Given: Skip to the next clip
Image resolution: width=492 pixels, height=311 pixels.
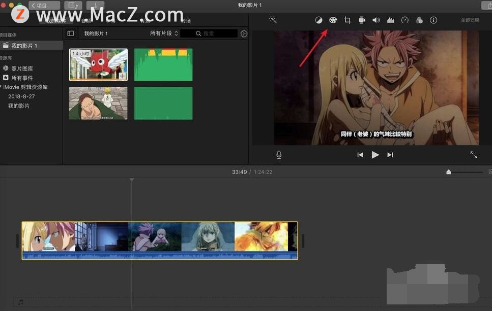Looking at the screenshot, I should (390, 155).
